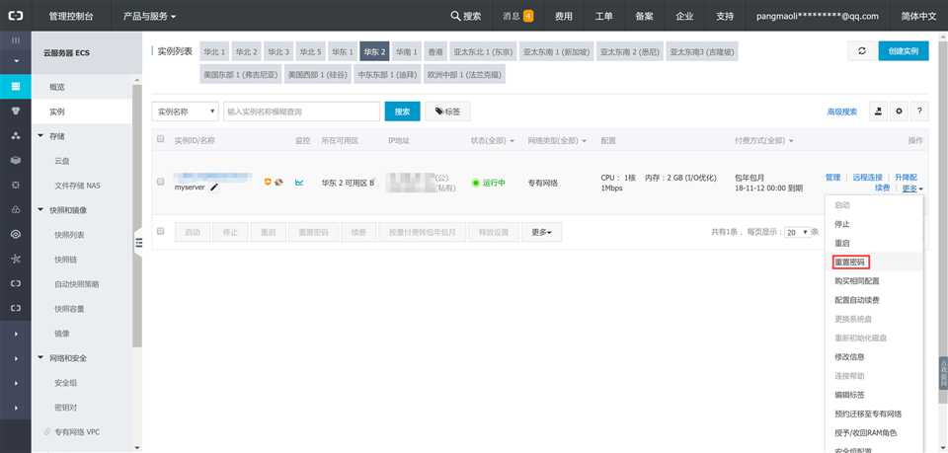This screenshot has height=453, width=948.
Task: Open the 状态(全部) filter dropdown
Action: click(492, 140)
